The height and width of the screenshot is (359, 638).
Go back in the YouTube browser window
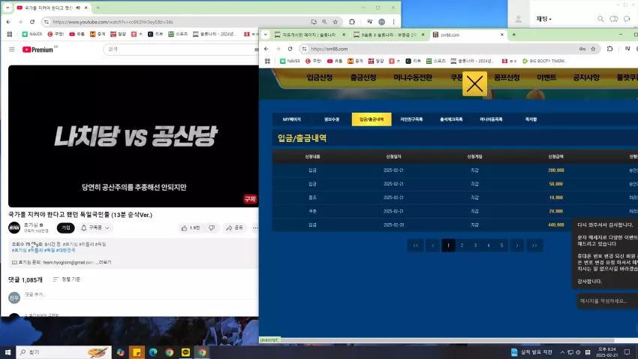point(8,22)
